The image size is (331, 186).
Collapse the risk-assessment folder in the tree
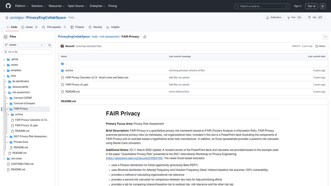[6, 92]
